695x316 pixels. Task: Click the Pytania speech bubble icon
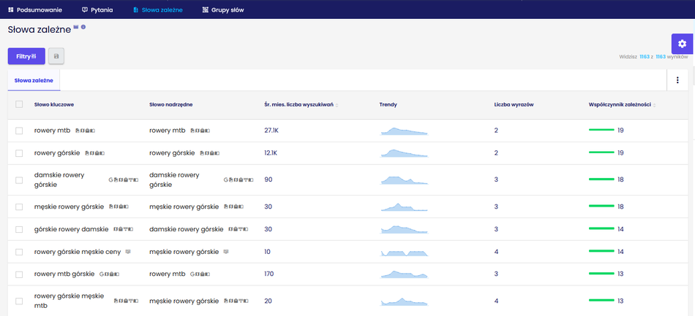pyautogui.click(x=85, y=10)
